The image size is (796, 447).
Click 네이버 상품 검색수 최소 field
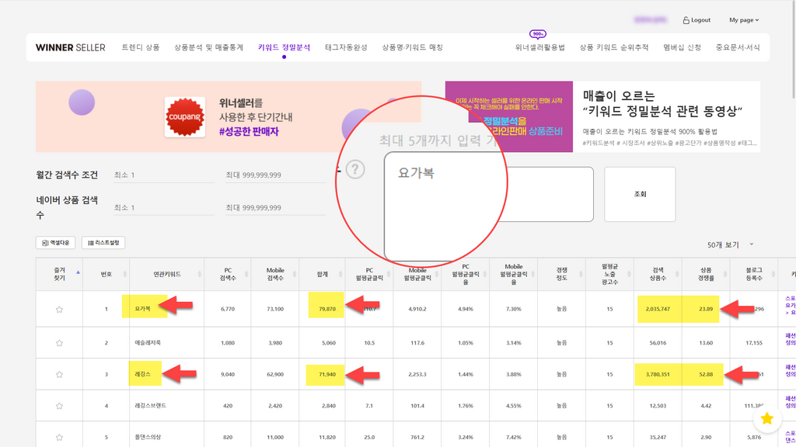point(163,208)
